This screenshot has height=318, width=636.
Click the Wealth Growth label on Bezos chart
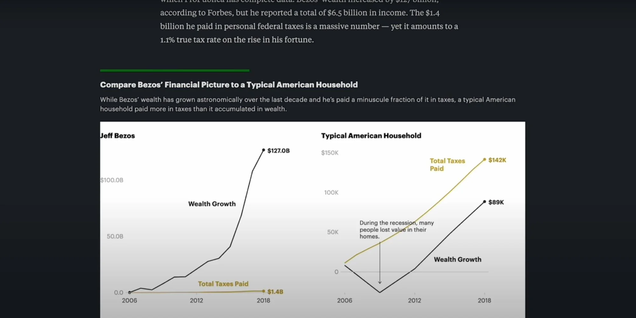[x=212, y=204]
